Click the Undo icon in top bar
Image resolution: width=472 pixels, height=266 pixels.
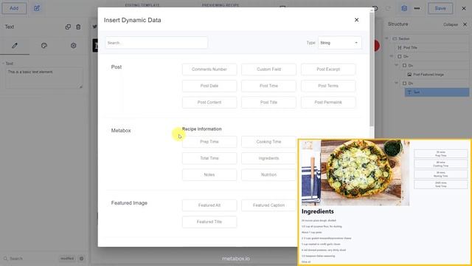coord(375,8)
